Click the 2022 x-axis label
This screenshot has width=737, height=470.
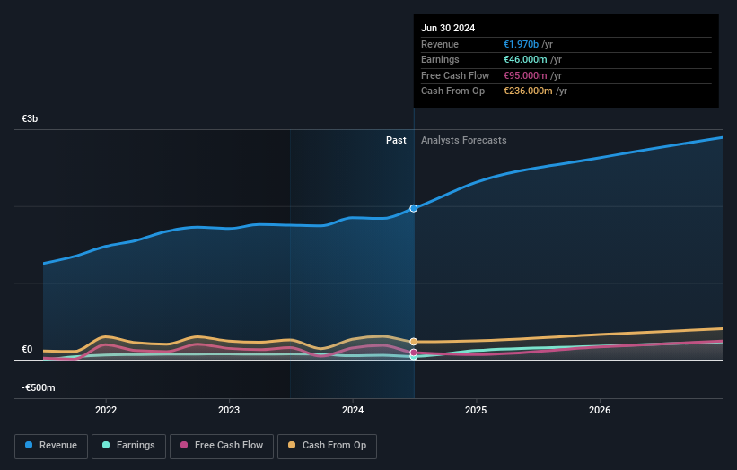coord(106,411)
